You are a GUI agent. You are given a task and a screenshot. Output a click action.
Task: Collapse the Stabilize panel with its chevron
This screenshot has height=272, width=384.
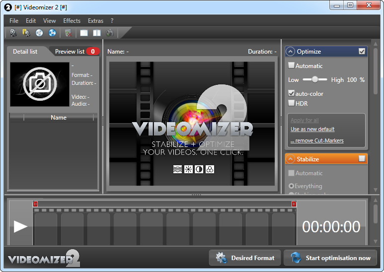[290, 159]
